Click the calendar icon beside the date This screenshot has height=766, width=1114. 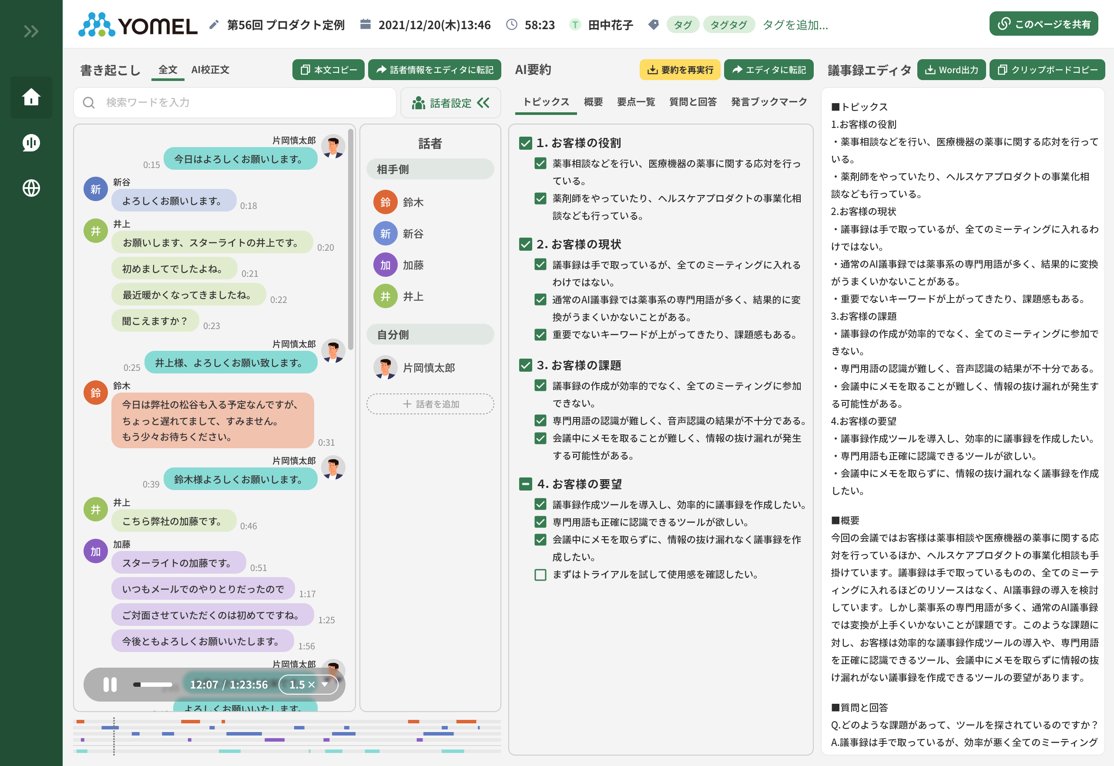pos(365,24)
